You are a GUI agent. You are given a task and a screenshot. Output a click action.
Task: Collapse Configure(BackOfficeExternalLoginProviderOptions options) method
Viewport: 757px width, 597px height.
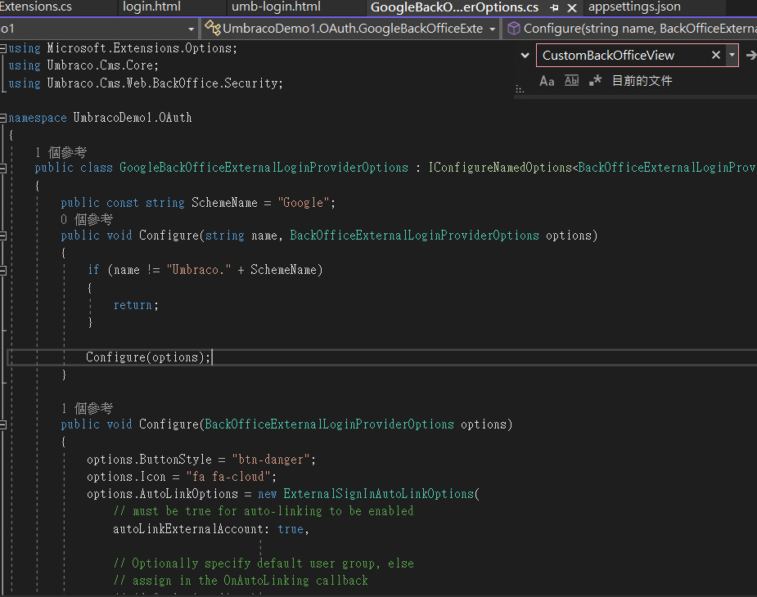click(x=3, y=424)
